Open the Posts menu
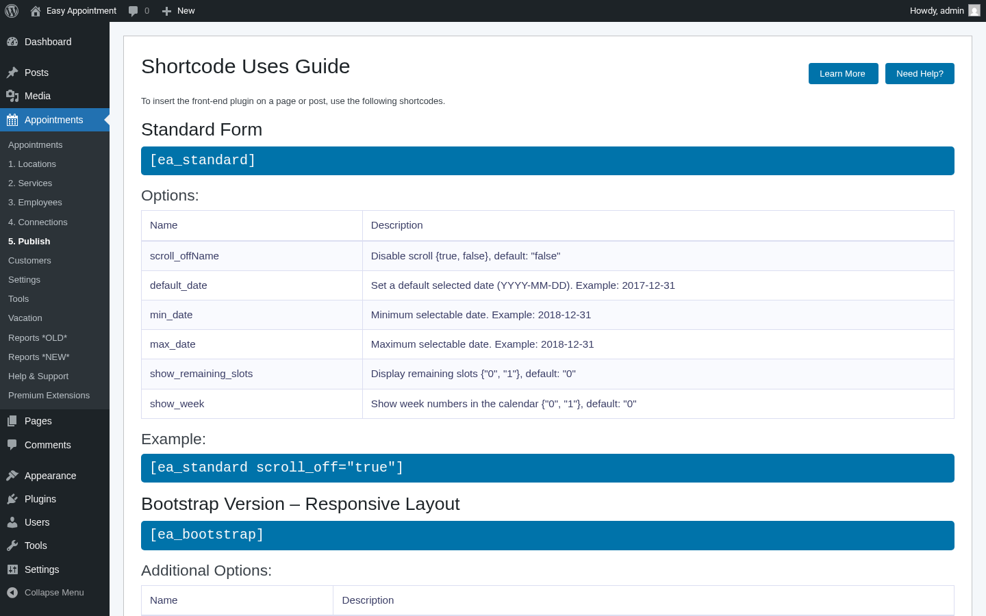The height and width of the screenshot is (616, 986). 36,73
